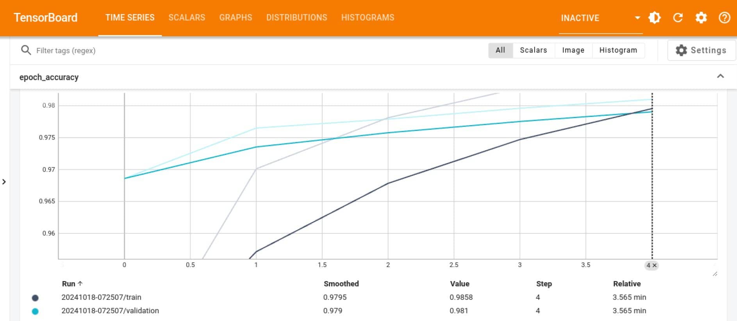
Task: Click the train run color dot
Action: point(35,298)
